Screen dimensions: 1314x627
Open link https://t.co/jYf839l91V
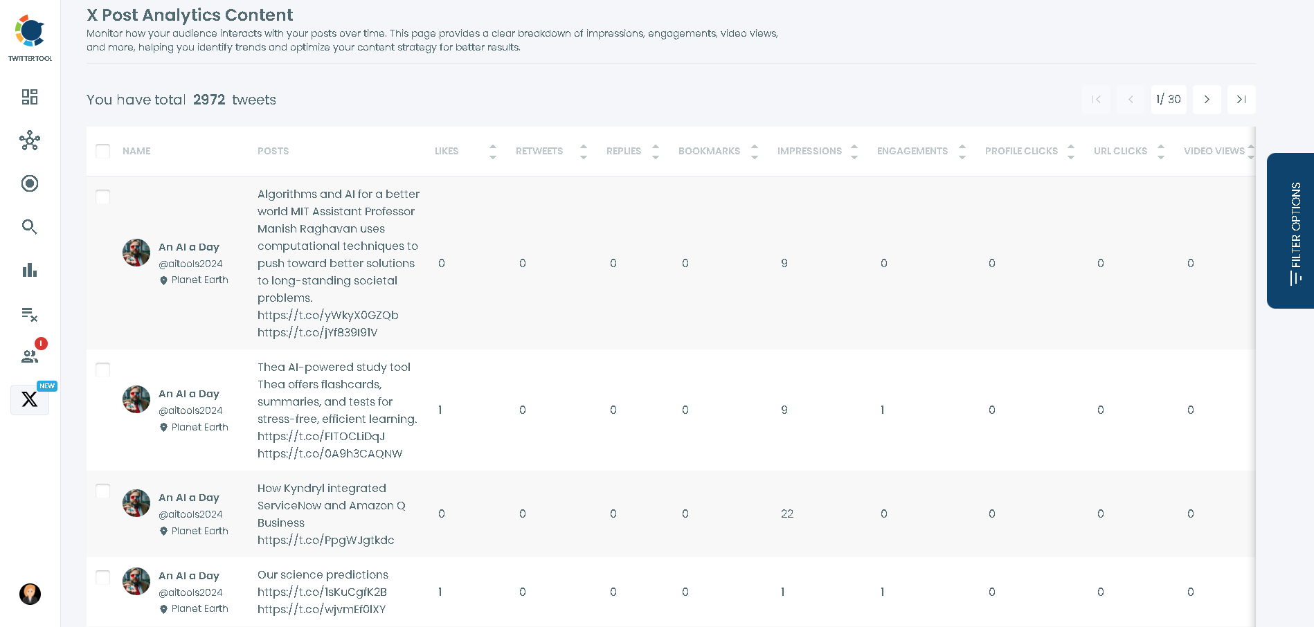click(x=318, y=332)
